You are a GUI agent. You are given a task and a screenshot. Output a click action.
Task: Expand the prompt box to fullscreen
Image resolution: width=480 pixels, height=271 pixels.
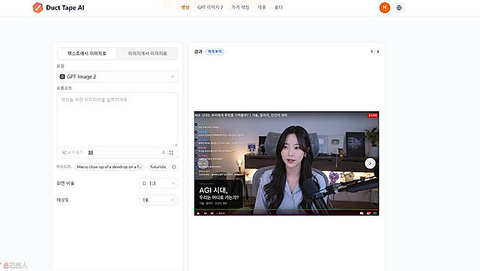click(x=171, y=152)
